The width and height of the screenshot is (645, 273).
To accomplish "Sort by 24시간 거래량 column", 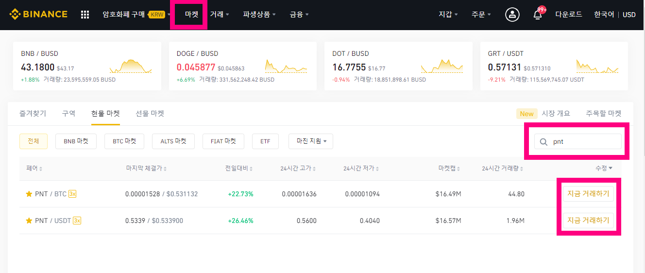I will point(503,169).
